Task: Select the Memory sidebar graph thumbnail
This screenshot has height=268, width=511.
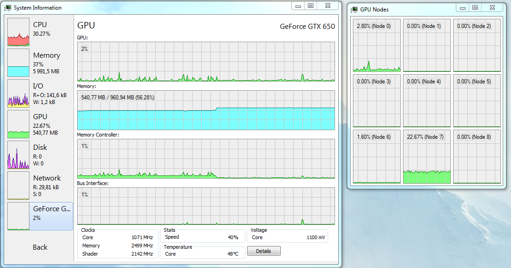Action: pyautogui.click(x=18, y=63)
